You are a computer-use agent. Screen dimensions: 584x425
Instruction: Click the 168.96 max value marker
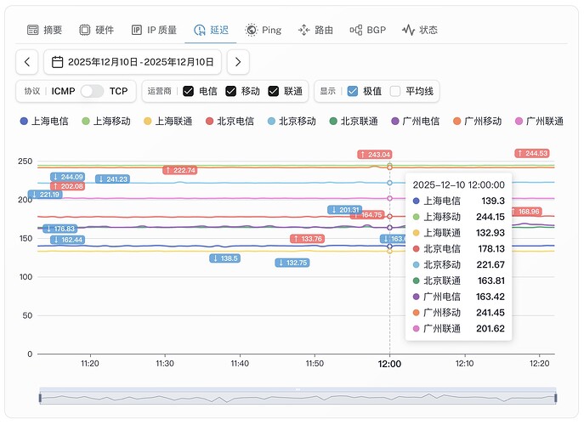point(527,212)
